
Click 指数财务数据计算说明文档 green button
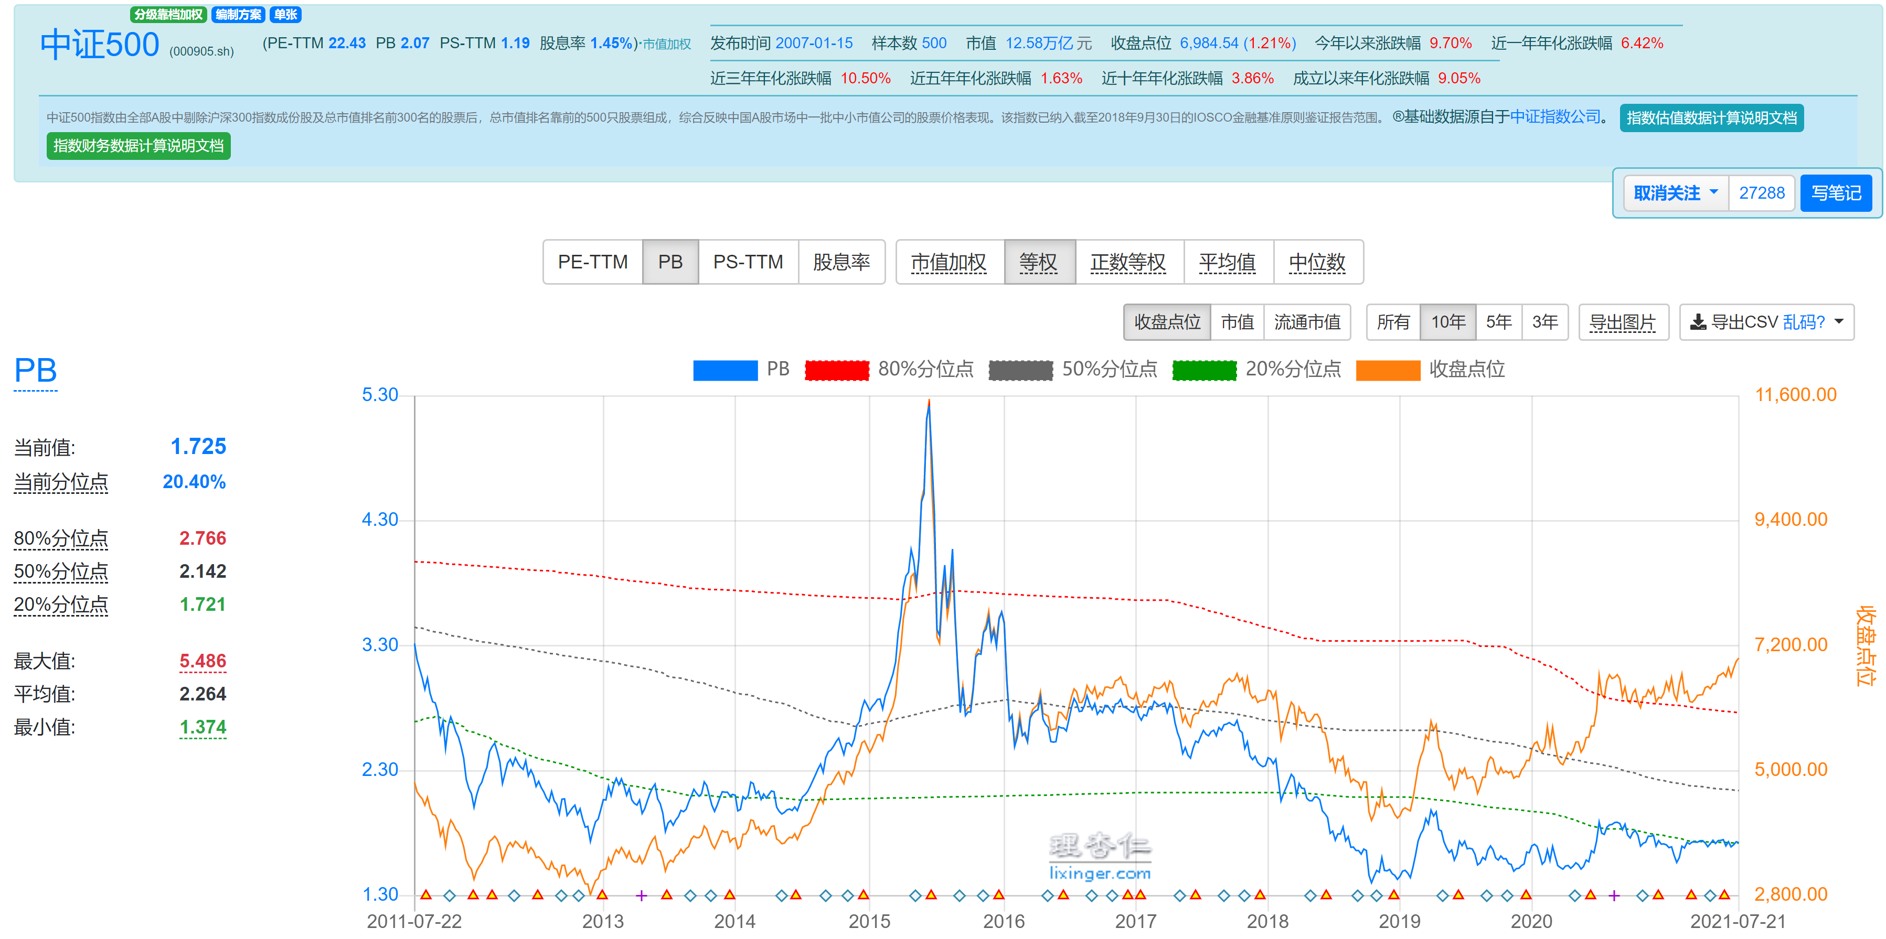[138, 146]
